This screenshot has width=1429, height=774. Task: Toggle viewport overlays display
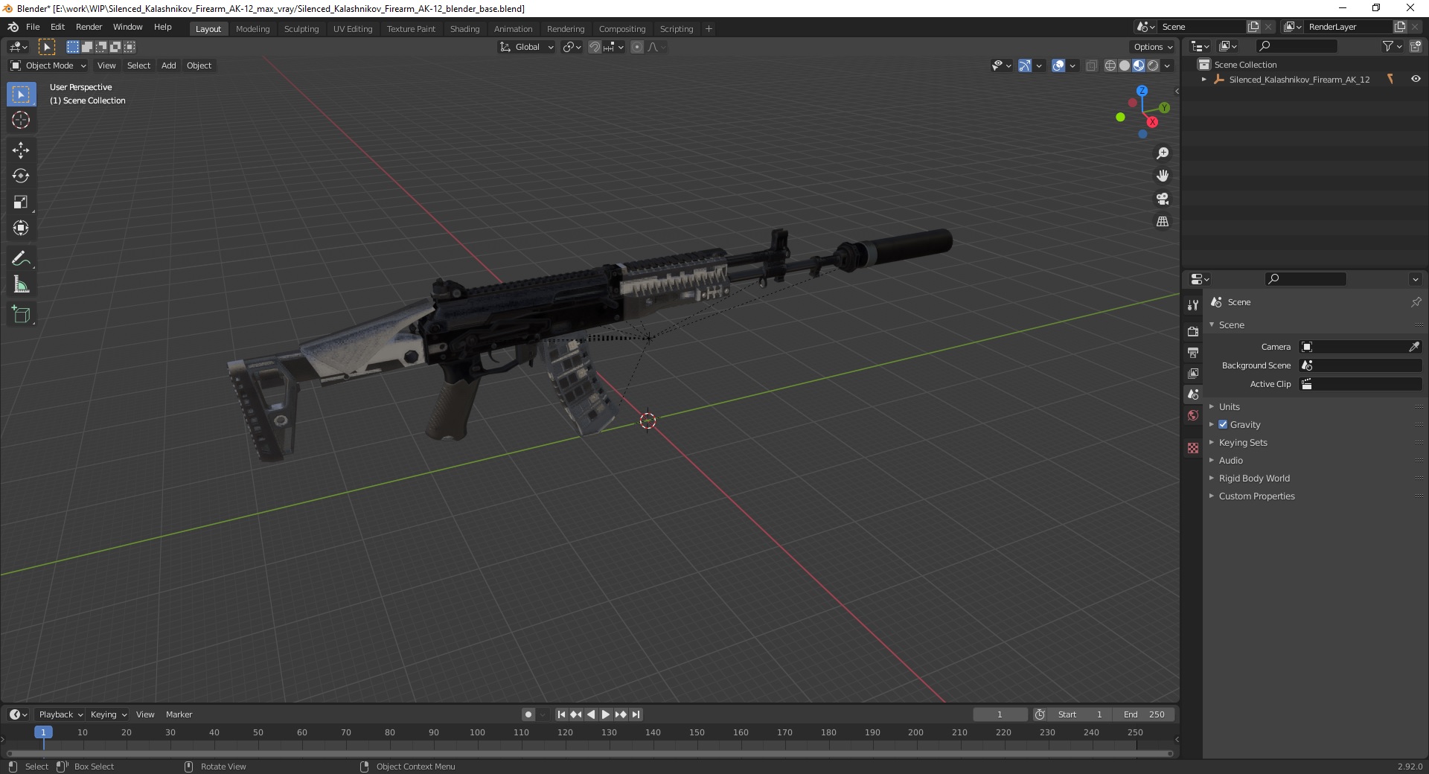[1058, 65]
